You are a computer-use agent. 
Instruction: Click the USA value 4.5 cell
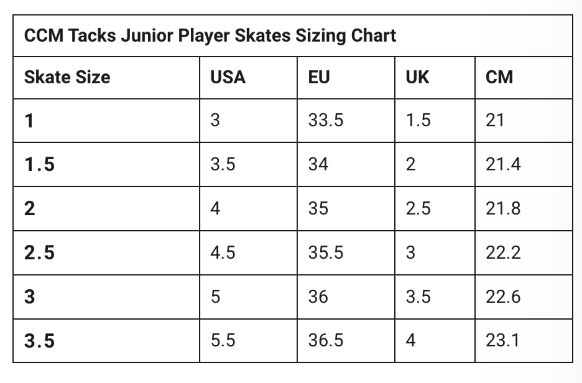click(x=248, y=253)
